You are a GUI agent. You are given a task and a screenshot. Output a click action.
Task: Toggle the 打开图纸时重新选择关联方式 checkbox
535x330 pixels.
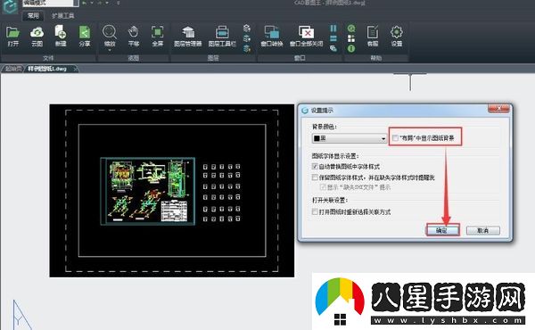[315, 211]
